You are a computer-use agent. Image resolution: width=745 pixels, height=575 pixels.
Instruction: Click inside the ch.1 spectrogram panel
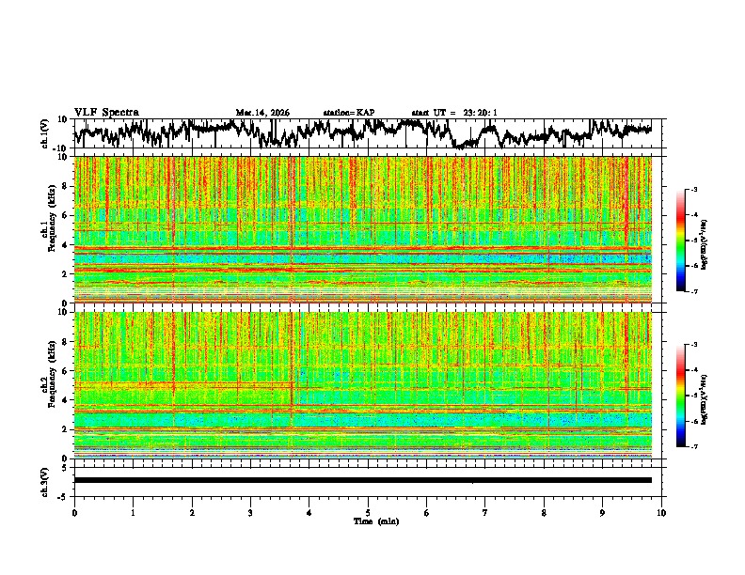coord(363,229)
